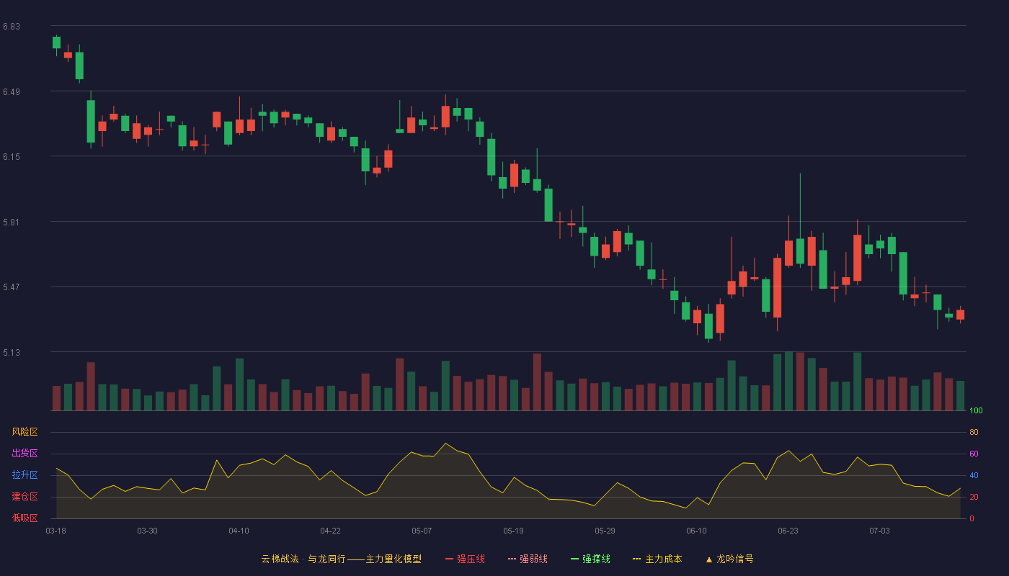Click the 低吸区 zone label
The height and width of the screenshot is (576, 1009).
click(x=25, y=518)
